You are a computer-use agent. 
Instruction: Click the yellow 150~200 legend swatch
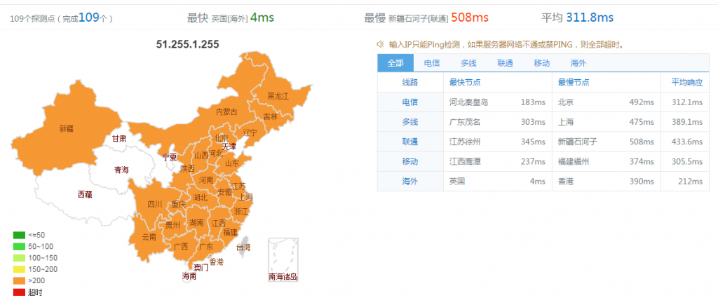pos(19,269)
